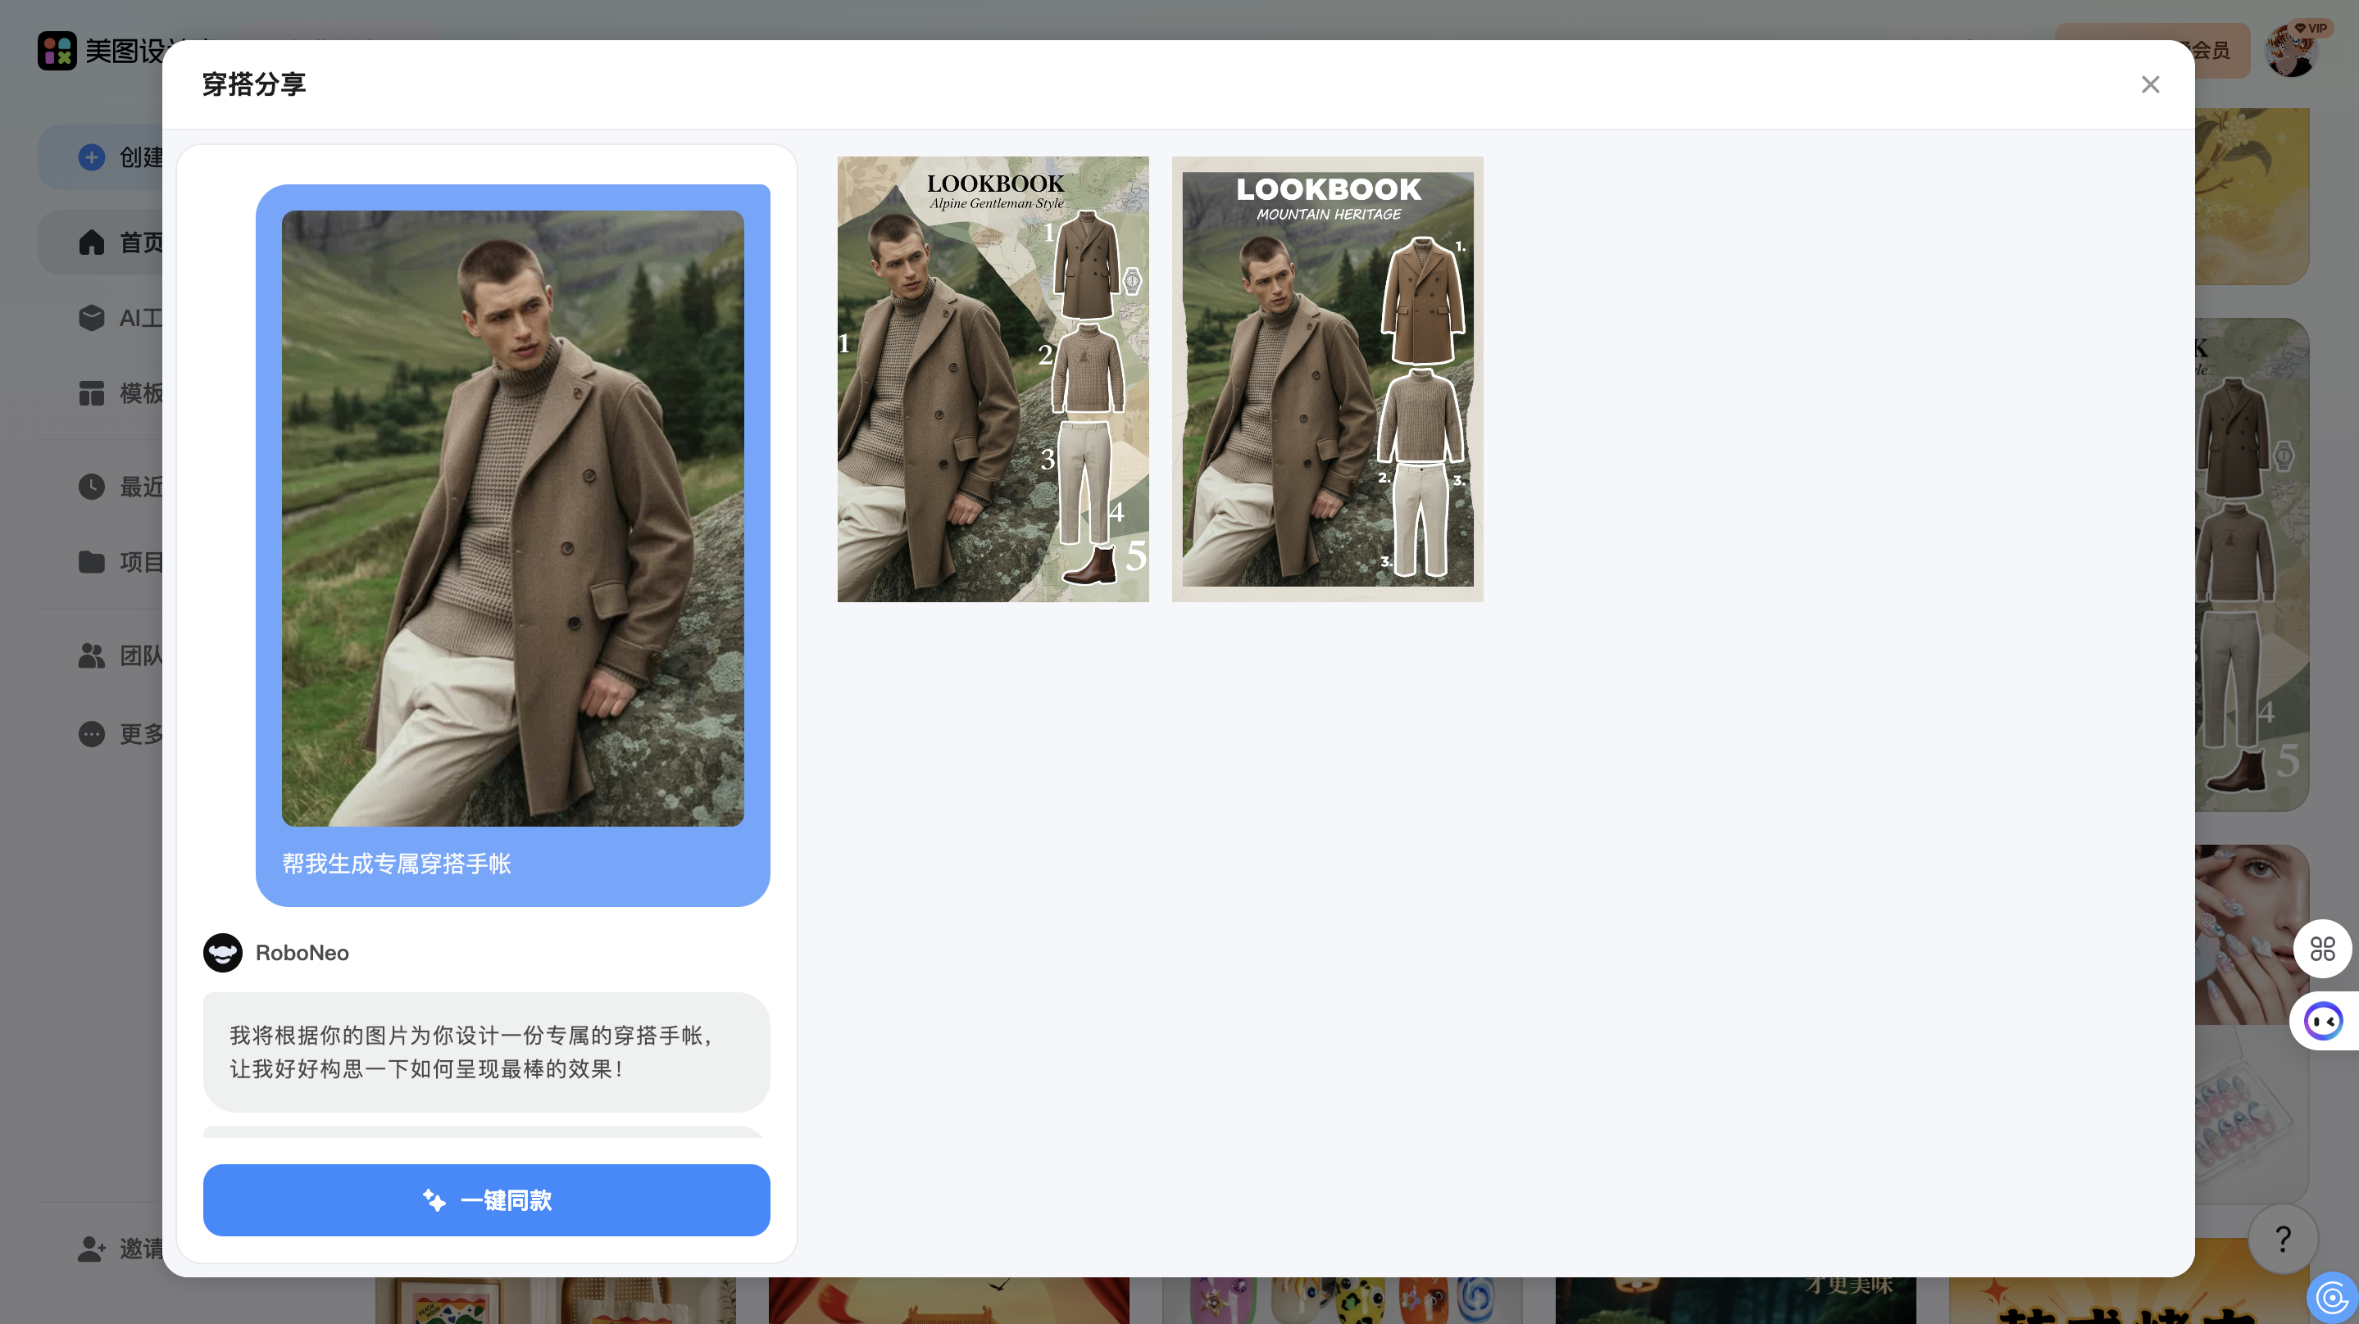Click the RoboNeo avatar icon
2359x1324 pixels.
coord(222,952)
